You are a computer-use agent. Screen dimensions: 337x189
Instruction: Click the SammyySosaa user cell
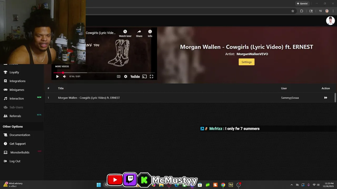tap(290, 98)
